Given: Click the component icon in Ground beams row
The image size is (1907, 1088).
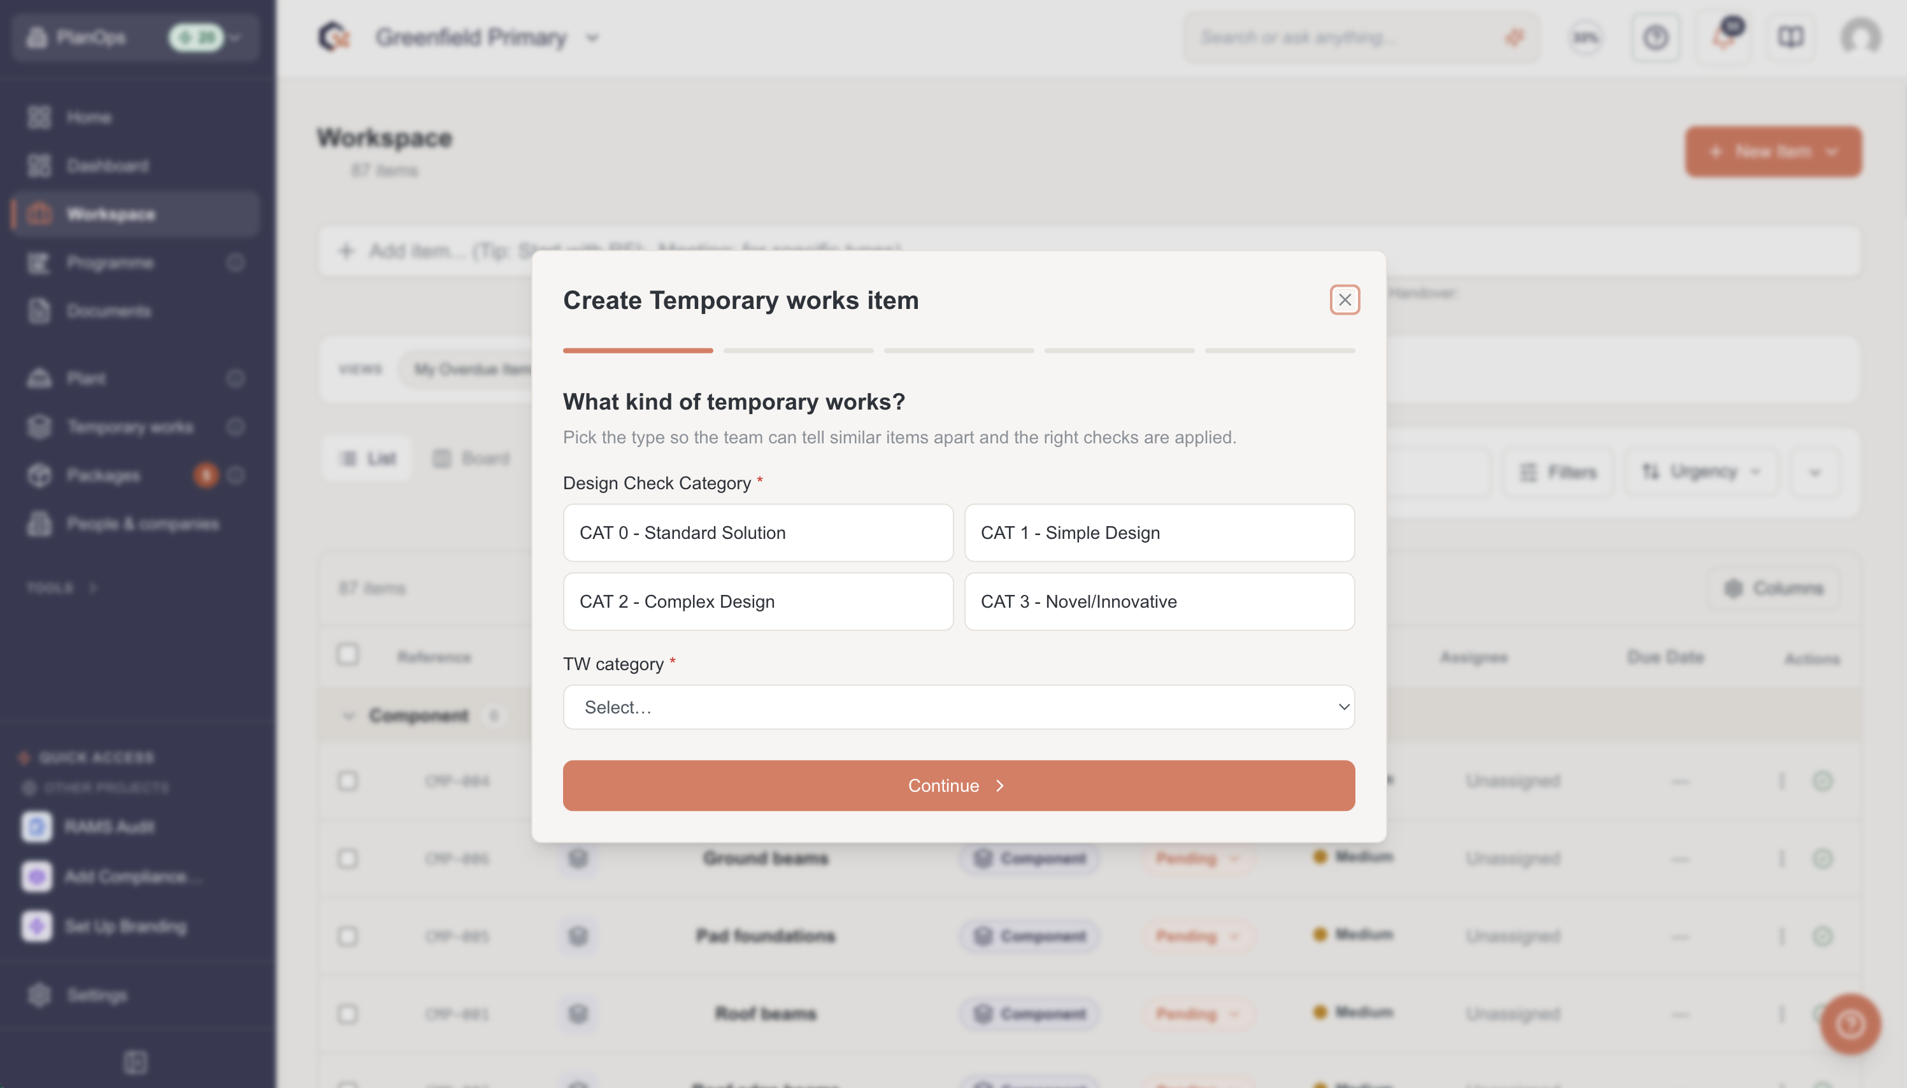Looking at the screenshot, I should pos(578,858).
